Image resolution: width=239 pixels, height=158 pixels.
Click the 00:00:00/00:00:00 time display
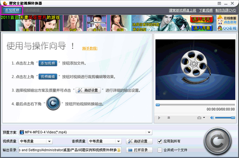[x=220, y=109]
